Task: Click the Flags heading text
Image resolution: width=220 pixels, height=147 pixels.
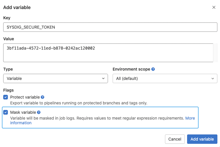Action: (x=8, y=90)
